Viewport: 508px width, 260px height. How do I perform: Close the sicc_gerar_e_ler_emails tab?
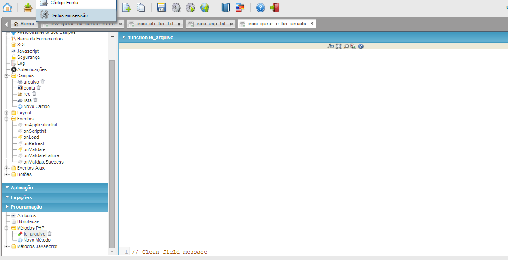312,24
